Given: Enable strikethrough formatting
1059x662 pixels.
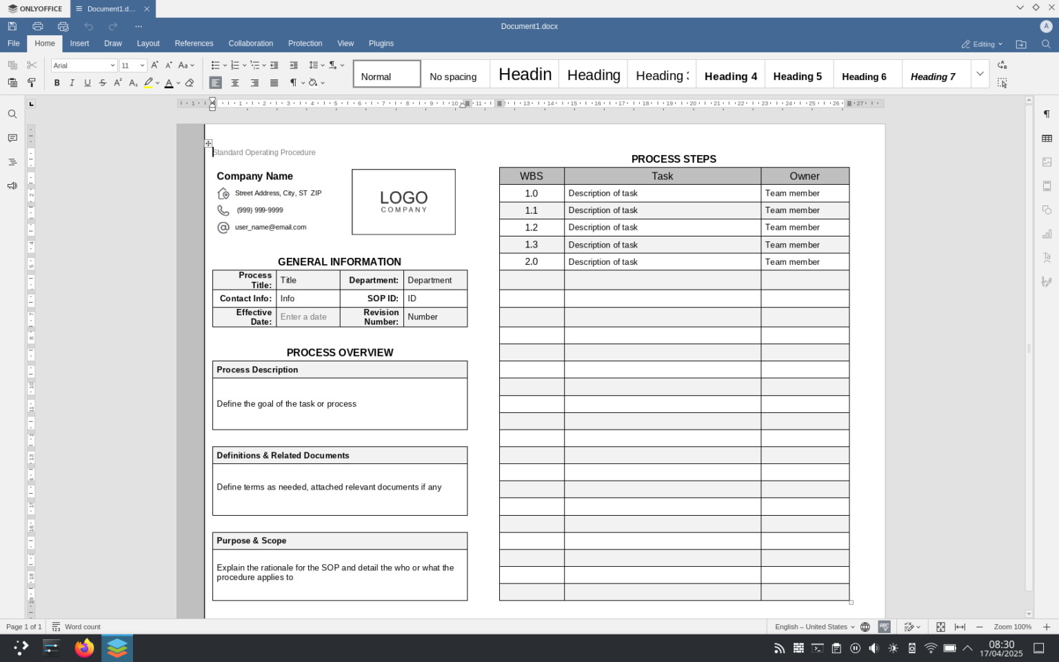Looking at the screenshot, I should 102,83.
